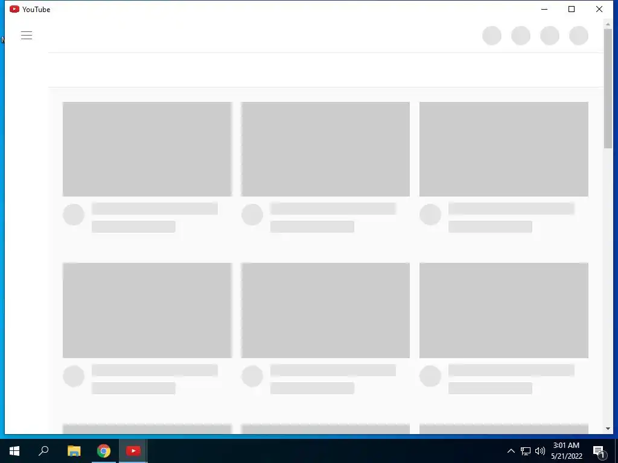Open the hamburger guide menu
This screenshot has width=618, height=463.
[x=27, y=35]
